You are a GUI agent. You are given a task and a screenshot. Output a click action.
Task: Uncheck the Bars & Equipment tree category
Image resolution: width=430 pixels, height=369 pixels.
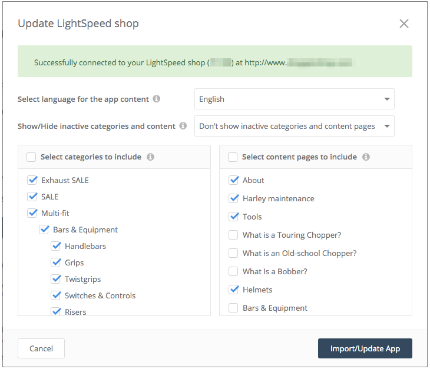click(44, 230)
